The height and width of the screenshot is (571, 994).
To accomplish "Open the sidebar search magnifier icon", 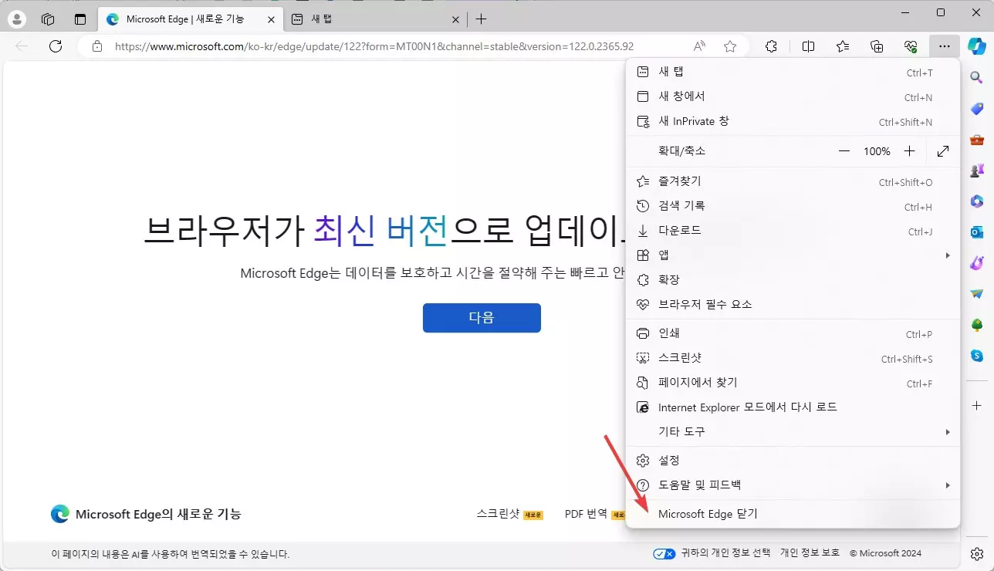I will click(x=976, y=78).
